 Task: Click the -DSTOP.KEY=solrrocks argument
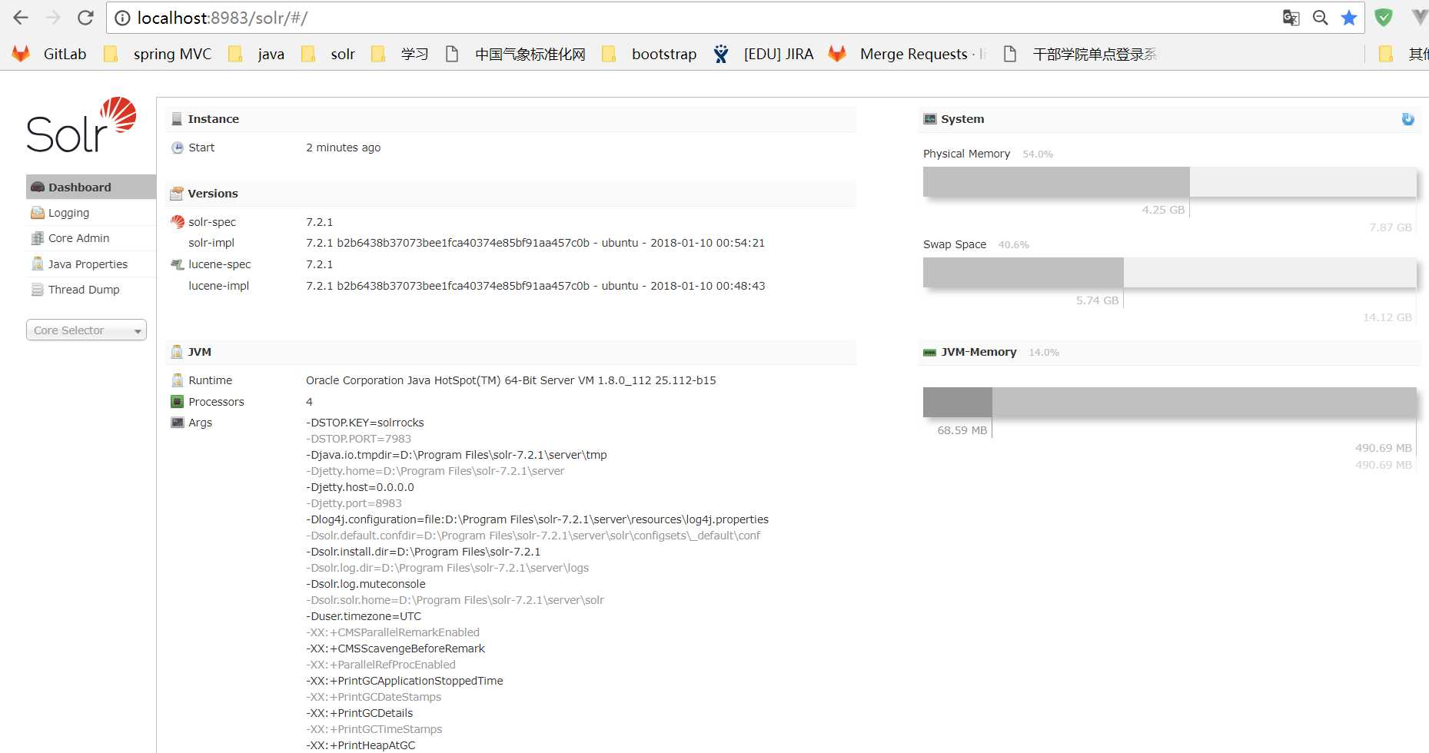365,423
